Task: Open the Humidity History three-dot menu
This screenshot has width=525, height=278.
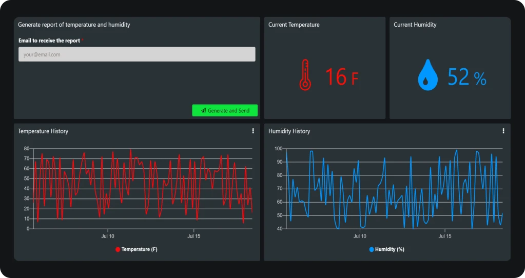Action: coord(503,131)
